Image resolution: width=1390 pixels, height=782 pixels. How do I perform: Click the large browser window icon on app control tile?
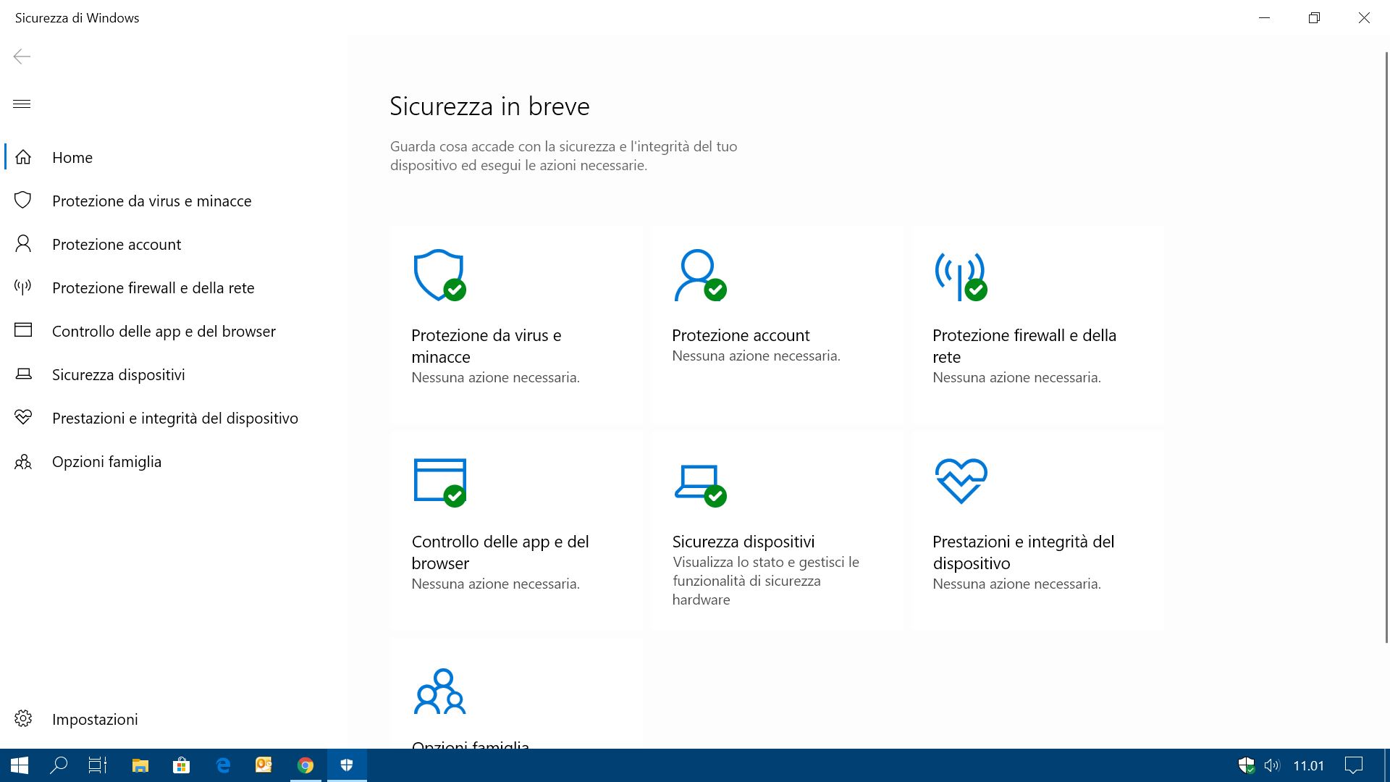[x=439, y=482]
